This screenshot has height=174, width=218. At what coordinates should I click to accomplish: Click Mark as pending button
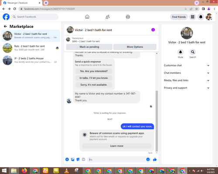pos(89,47)
